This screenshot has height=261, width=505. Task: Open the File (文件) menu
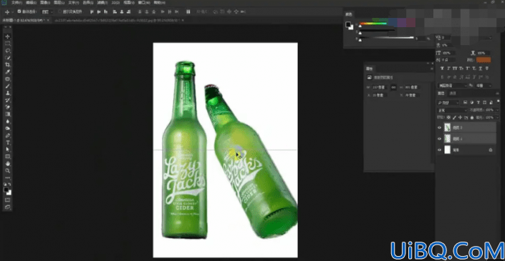(17, 3)
